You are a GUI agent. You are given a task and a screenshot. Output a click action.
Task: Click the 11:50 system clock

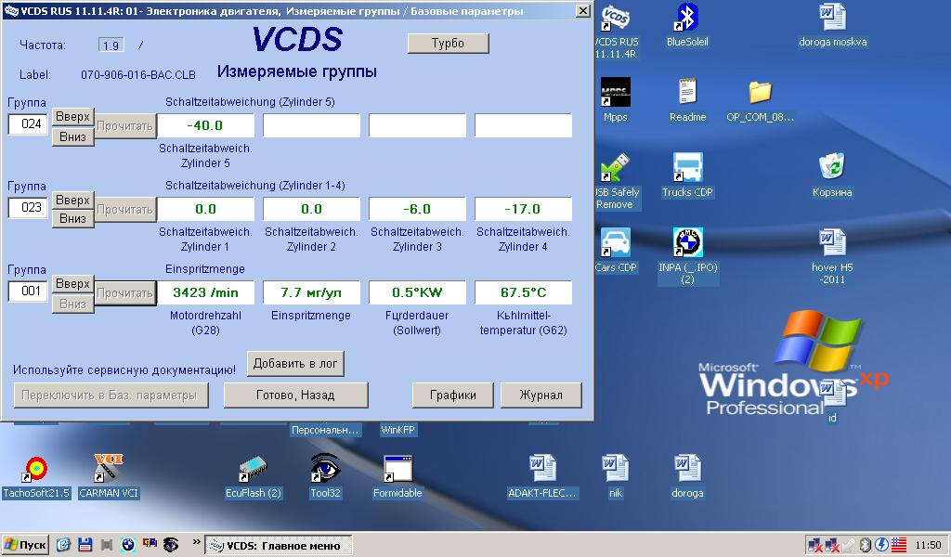928,546
